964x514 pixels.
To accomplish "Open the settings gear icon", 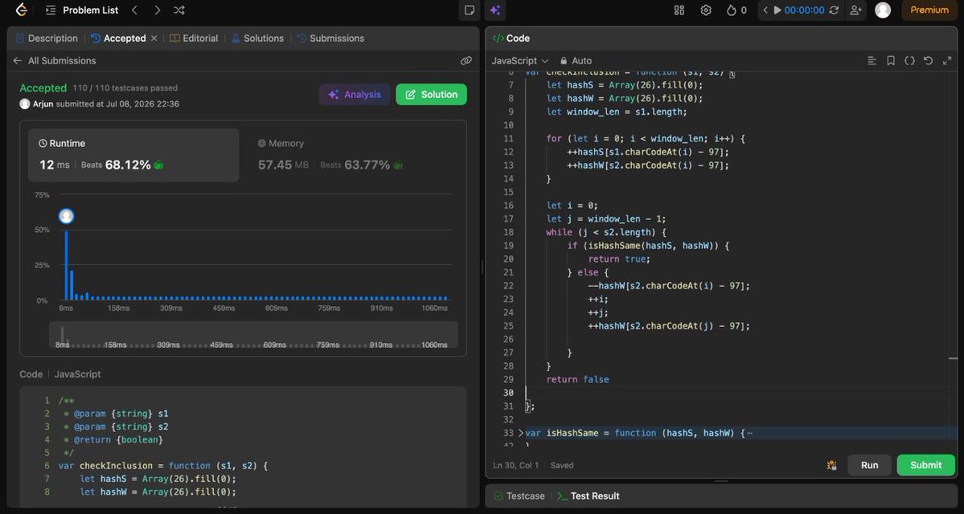I will 706,10.
